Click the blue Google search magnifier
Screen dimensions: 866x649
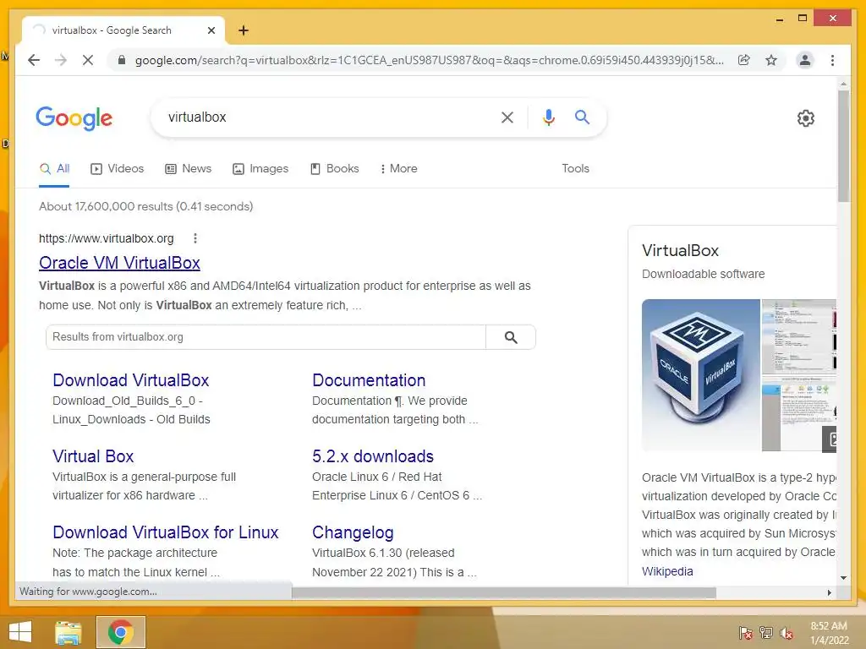(582, 117)
